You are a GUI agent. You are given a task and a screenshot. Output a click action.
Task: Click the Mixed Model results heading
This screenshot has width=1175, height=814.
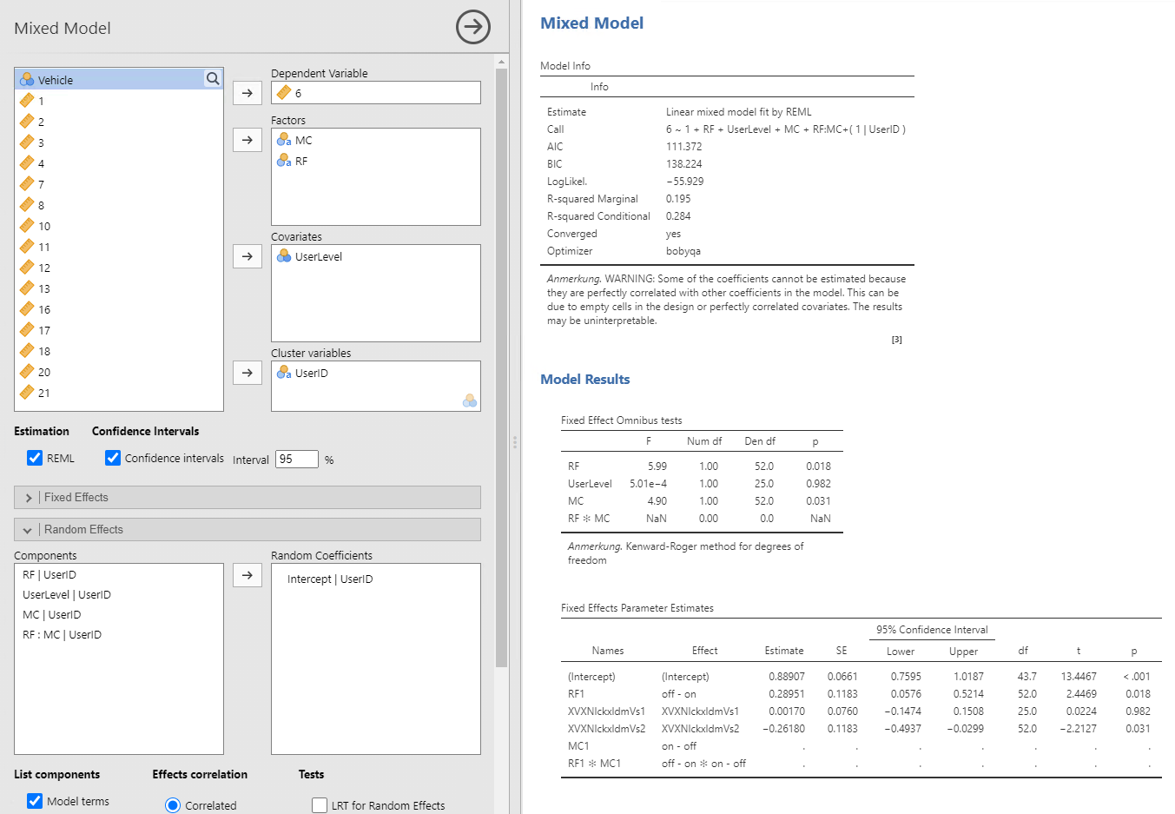pyautogui.click(x=591, y=23)
